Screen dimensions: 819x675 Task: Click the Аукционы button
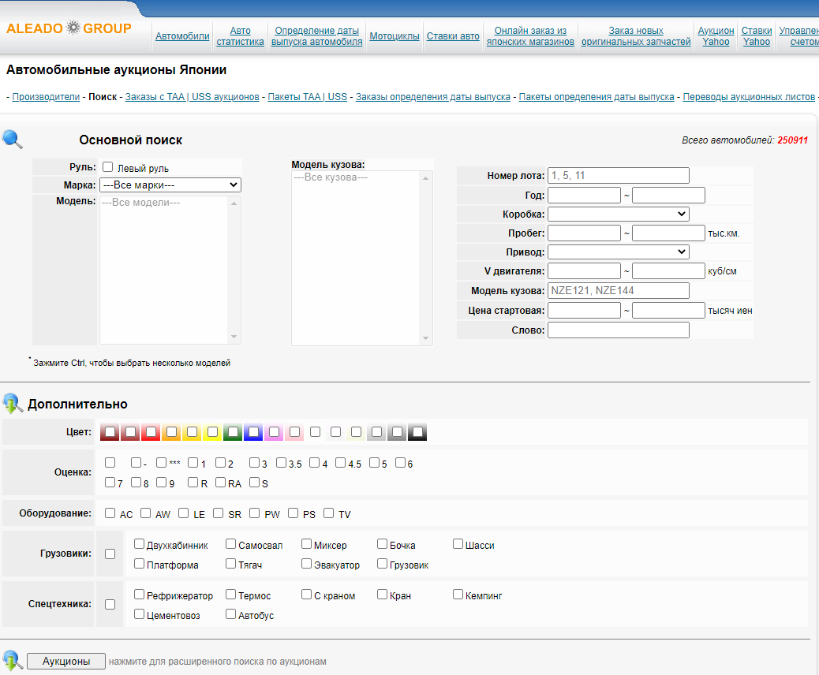pos(65,661)
